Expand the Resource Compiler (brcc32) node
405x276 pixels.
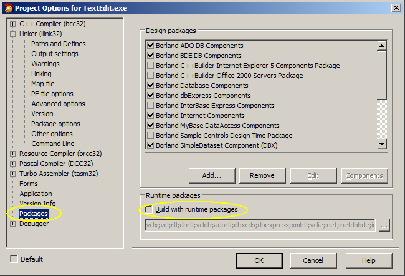[x=12, y=154]
